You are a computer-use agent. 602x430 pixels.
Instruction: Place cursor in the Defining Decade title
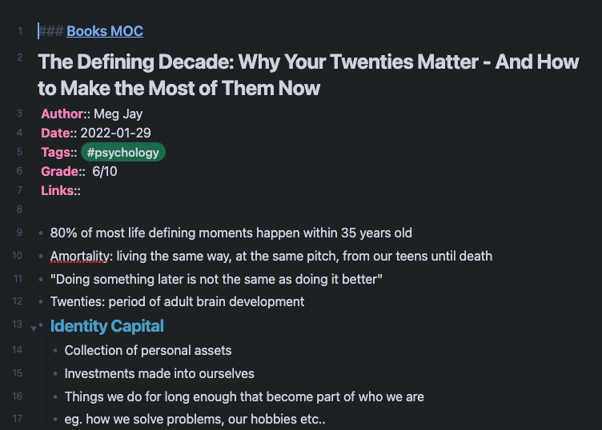click(x=308, y=75)
